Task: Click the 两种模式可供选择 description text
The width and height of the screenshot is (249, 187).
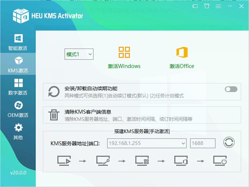Action: tap(124, 96)
